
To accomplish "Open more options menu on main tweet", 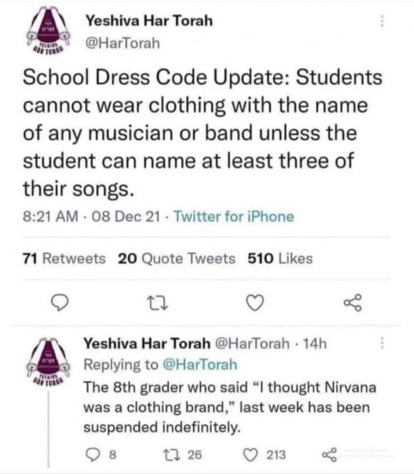I will pos(382,21).
